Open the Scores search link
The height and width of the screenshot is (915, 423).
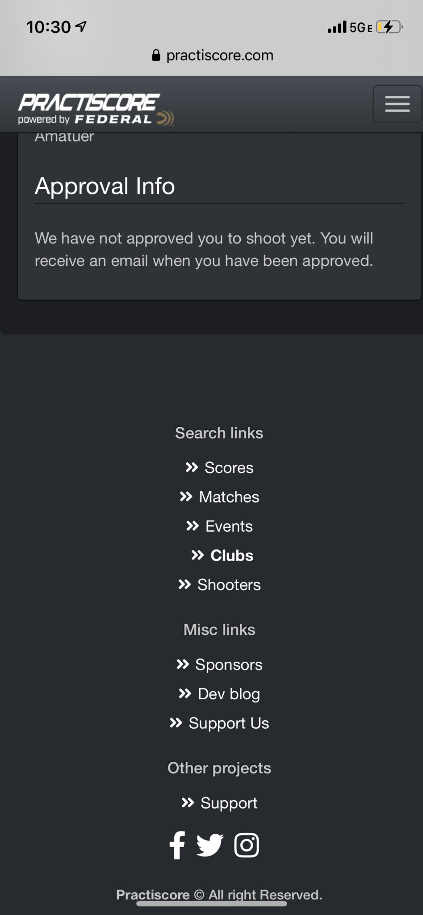(219, 468)
